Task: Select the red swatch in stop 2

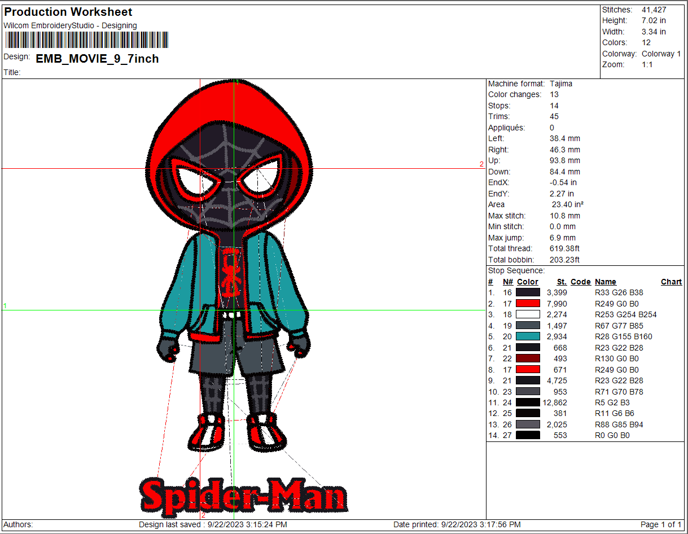Action: [528, 304]
